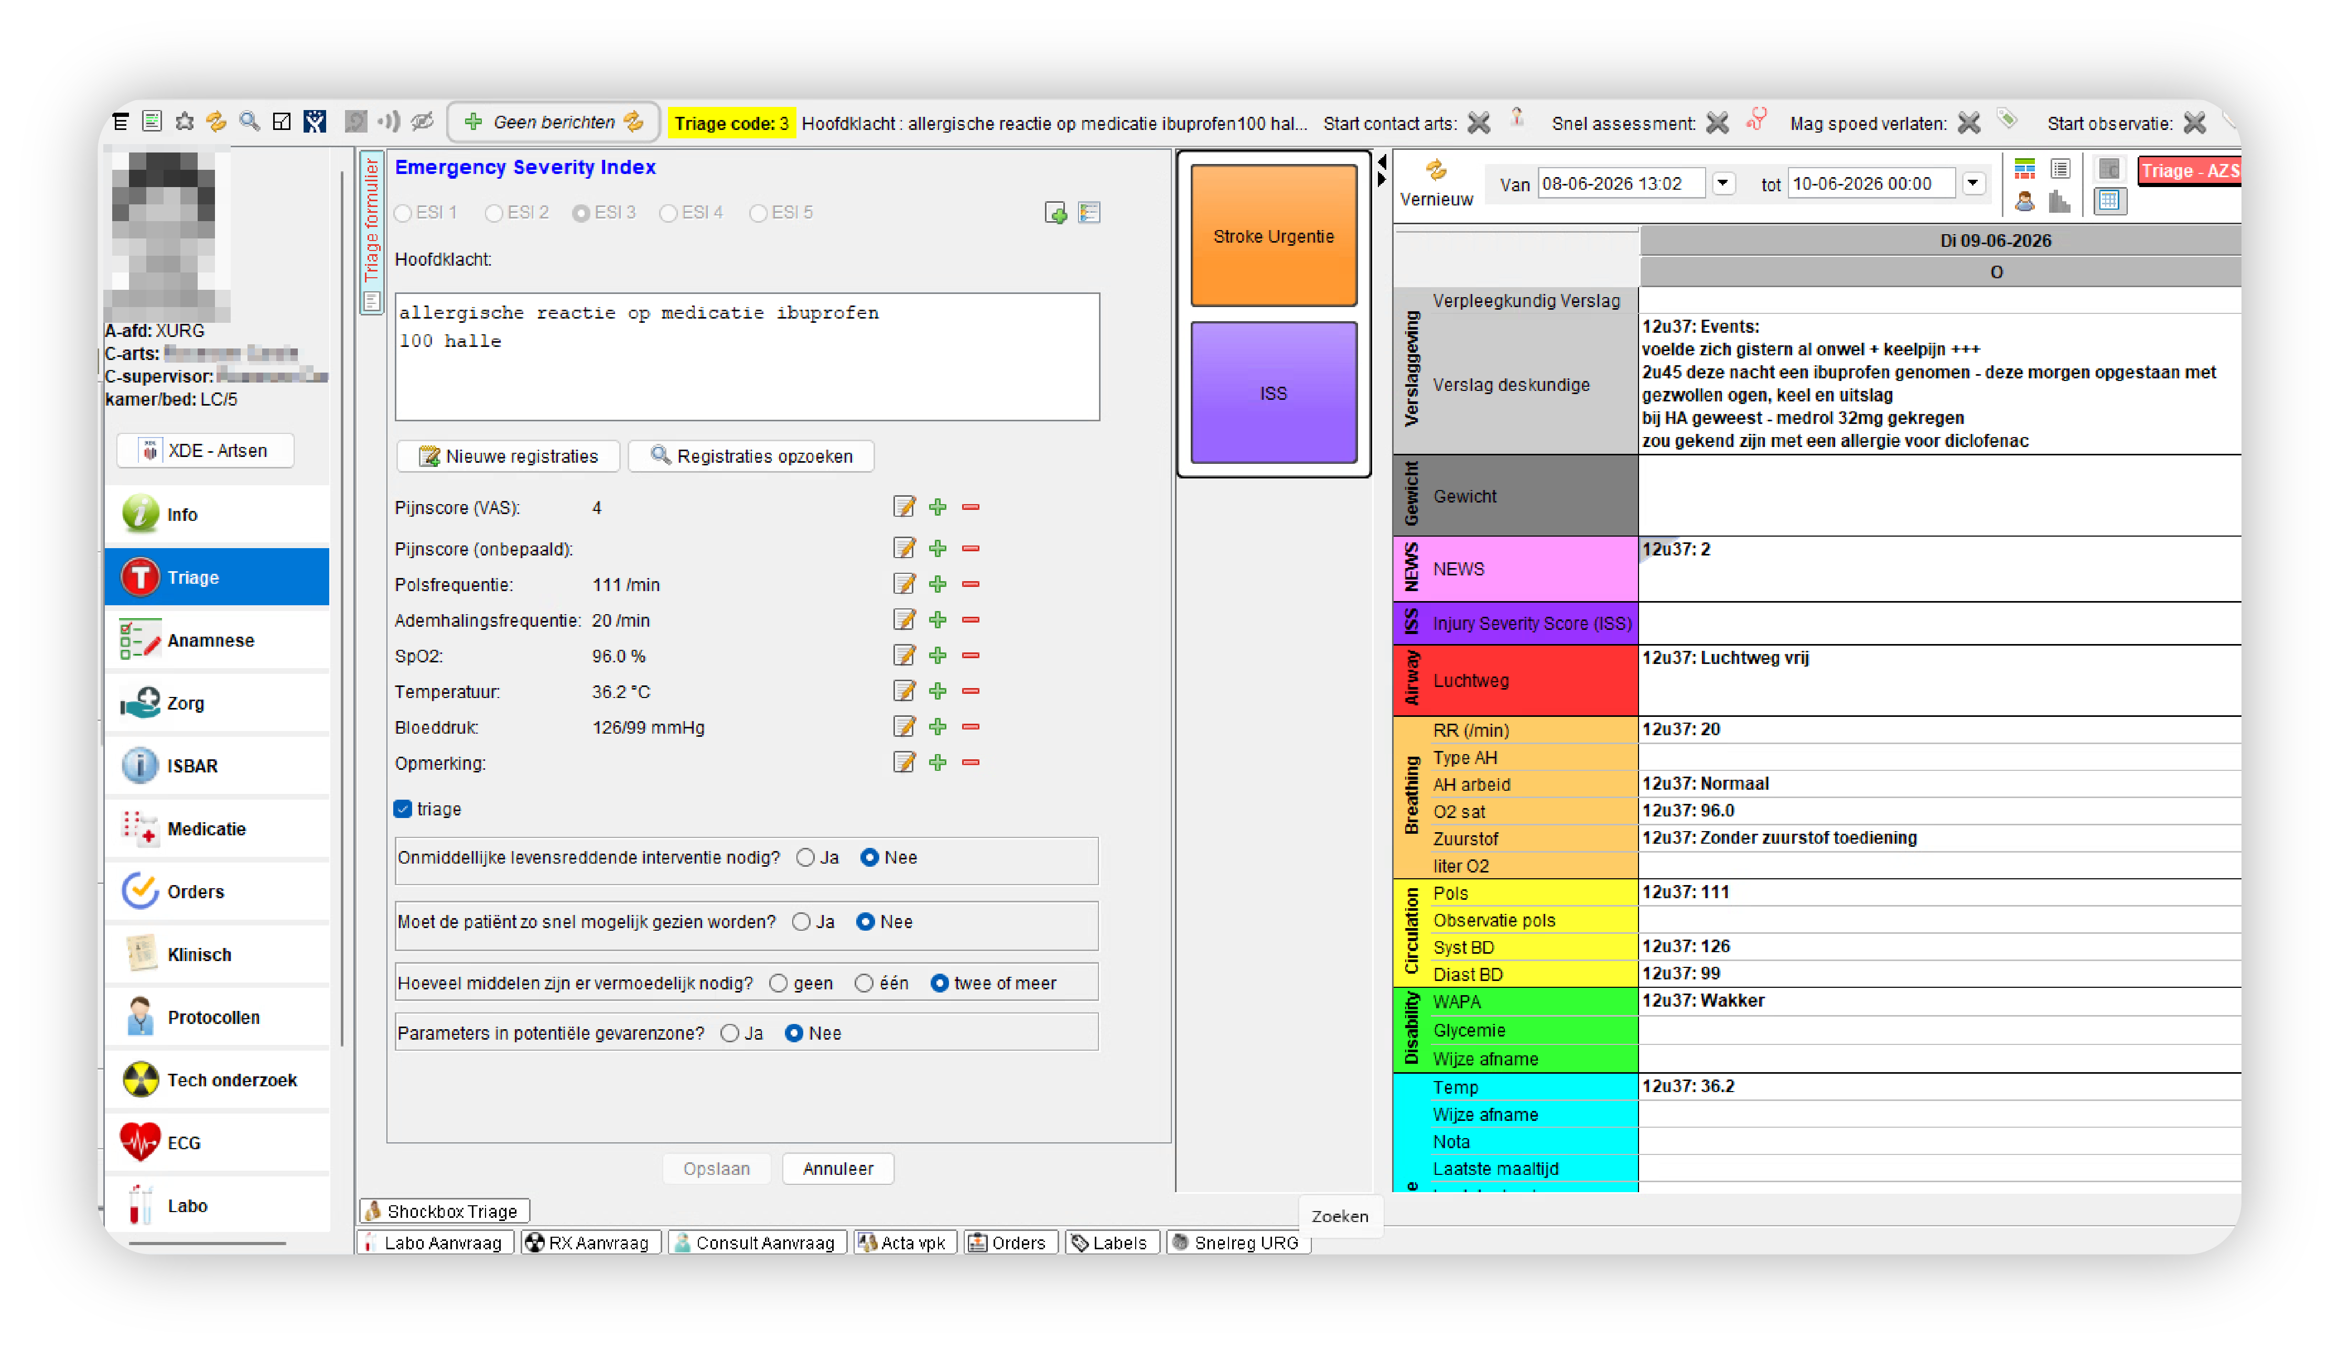Open the Anamnese section in sidebar
2339x1352 pixels.
216,641
